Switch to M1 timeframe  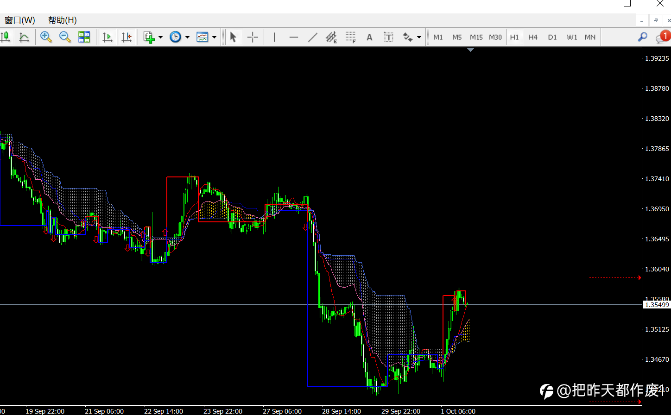pyautogui.click(x=438, y=37)
